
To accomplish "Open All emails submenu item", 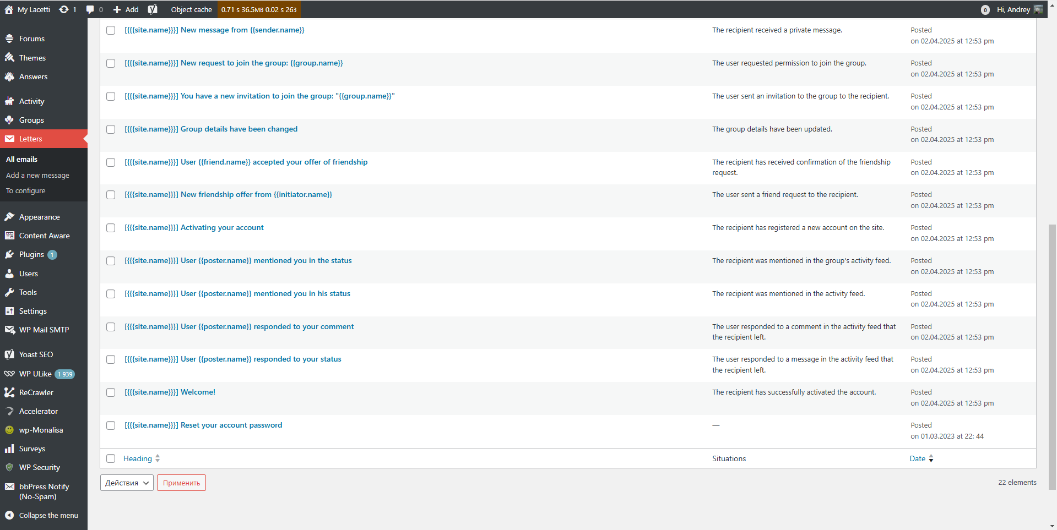I will pyautogui.click(x=22, y=159).
